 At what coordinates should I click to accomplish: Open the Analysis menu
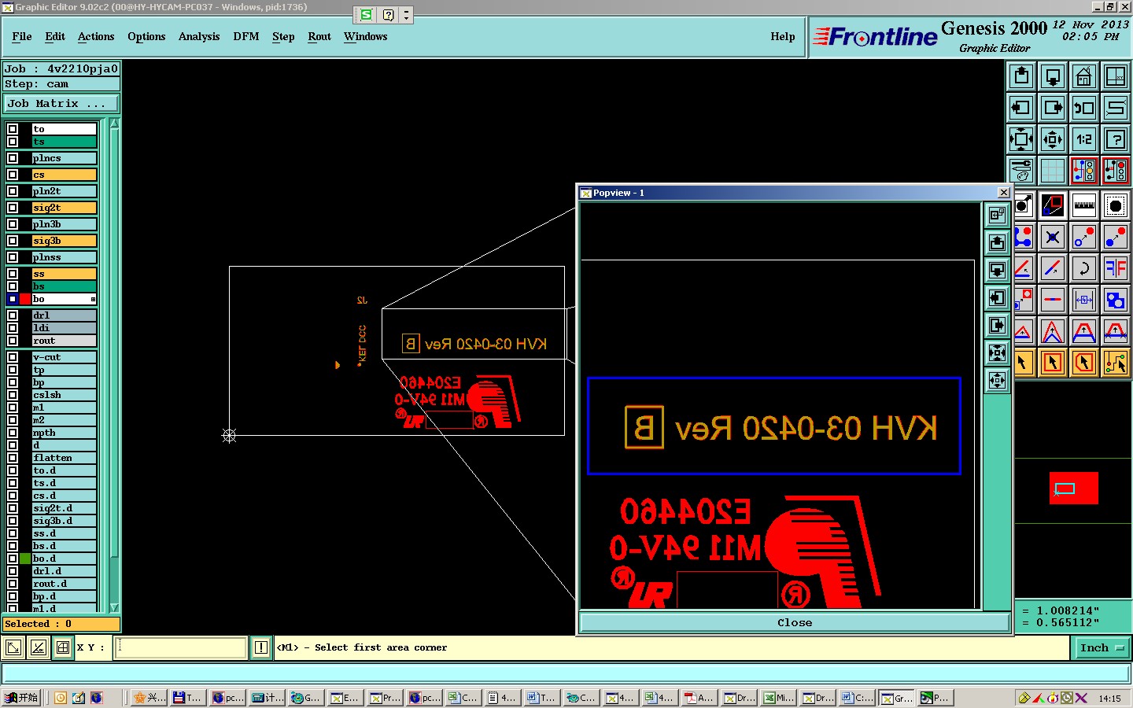coord(199,36)
